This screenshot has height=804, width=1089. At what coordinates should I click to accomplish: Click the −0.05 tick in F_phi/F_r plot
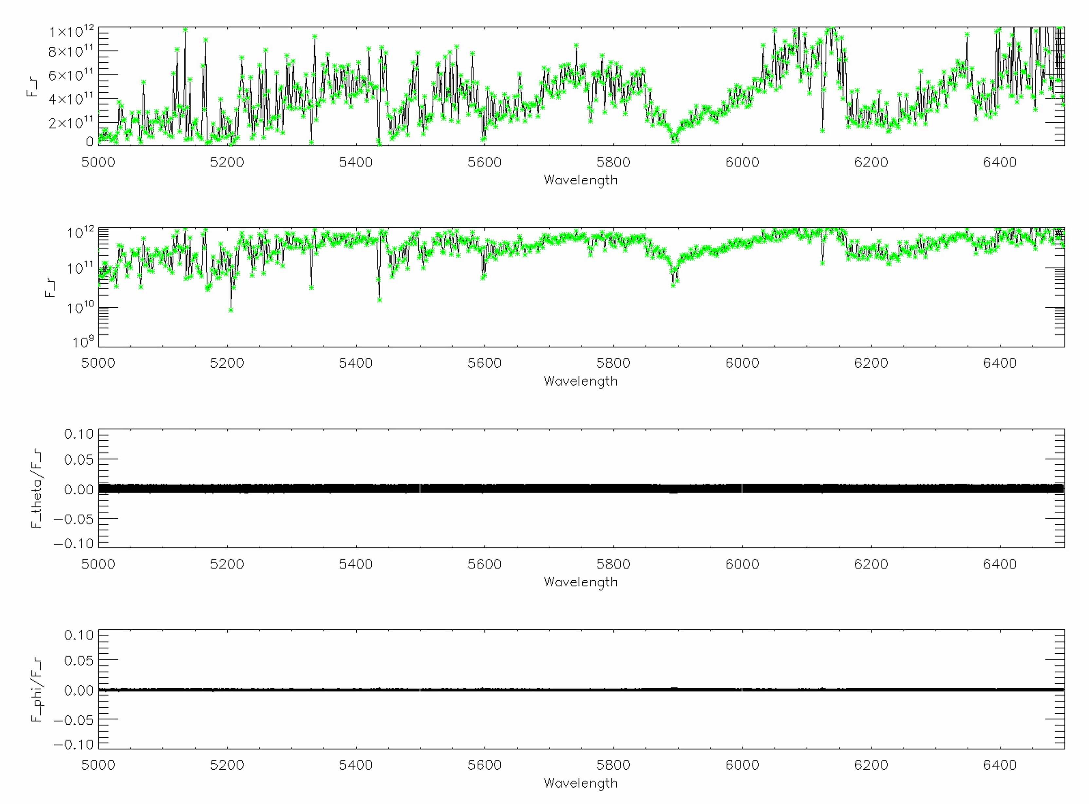[x=73, y=720]
